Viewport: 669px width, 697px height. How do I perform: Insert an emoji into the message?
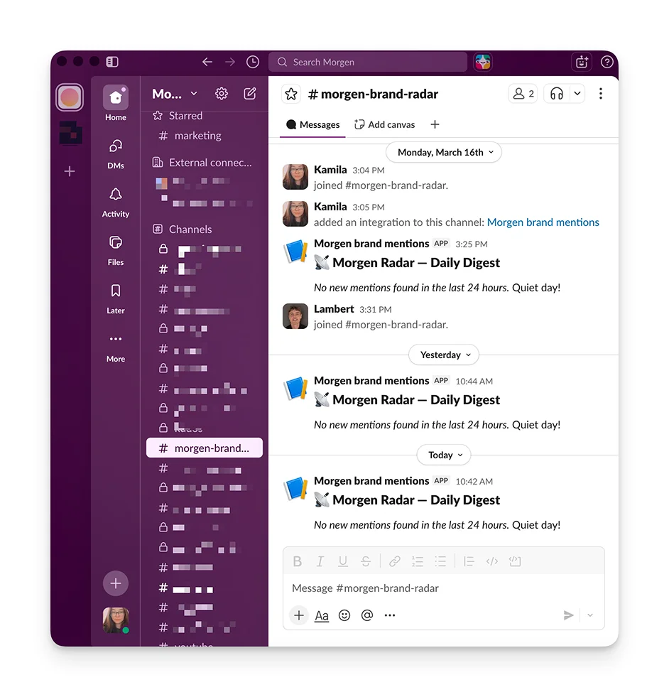tap(344, 615)
